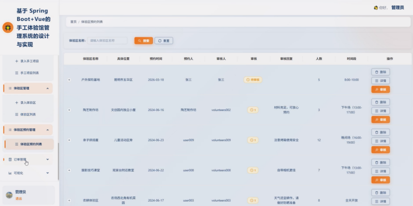Viewport: 413px width, 206px height.
Task: Click the reviewer cell volunteers002
Action: coord(221,110)
